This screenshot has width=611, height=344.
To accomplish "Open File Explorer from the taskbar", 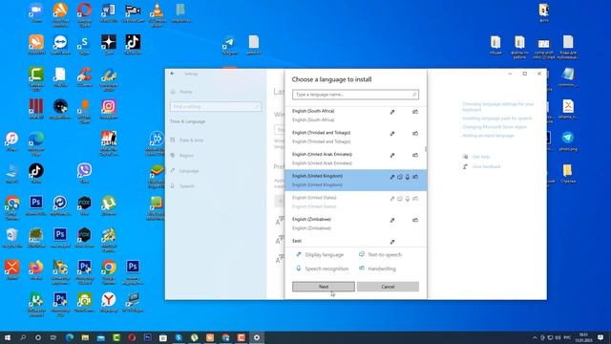I will 85,337.
